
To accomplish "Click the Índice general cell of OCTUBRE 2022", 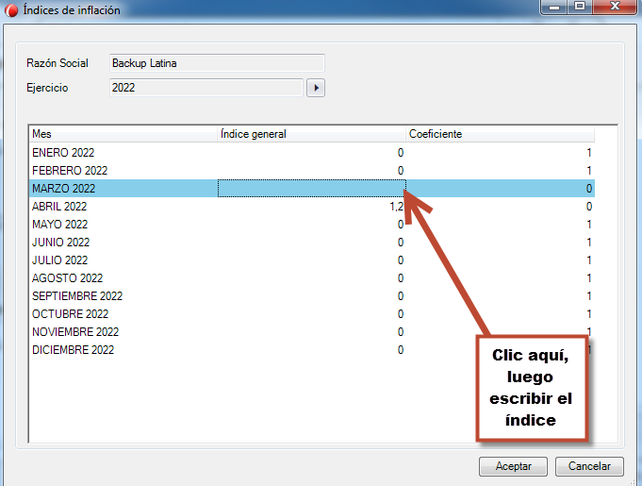I will [311, 314].
